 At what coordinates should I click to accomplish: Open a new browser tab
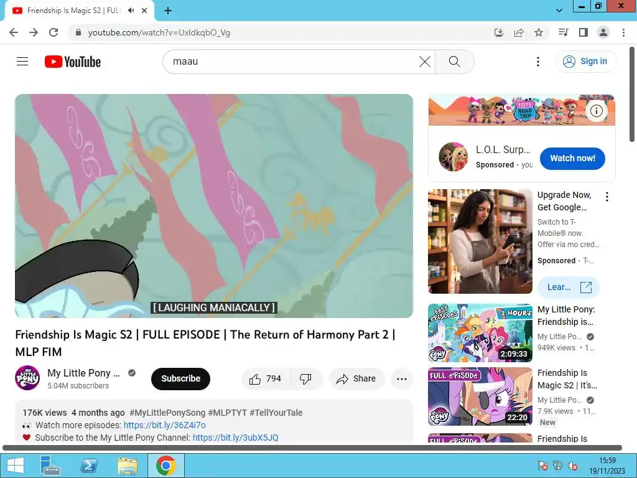[168, 11]
